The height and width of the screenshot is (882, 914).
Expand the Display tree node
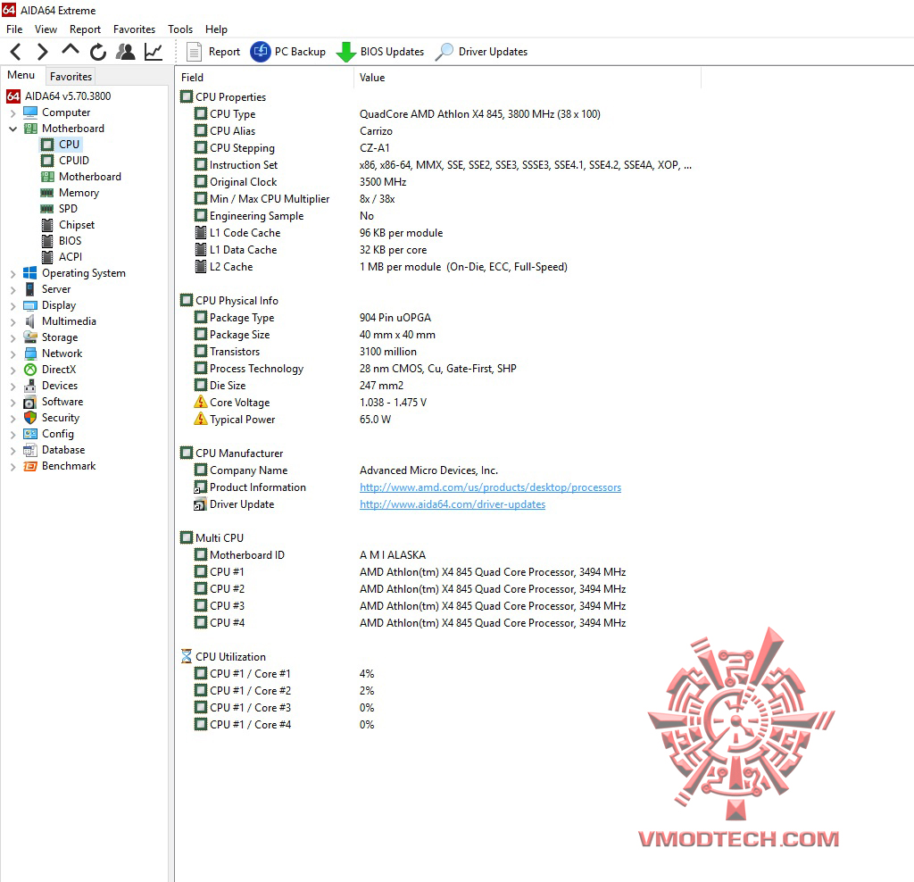(x=12, y=305)
